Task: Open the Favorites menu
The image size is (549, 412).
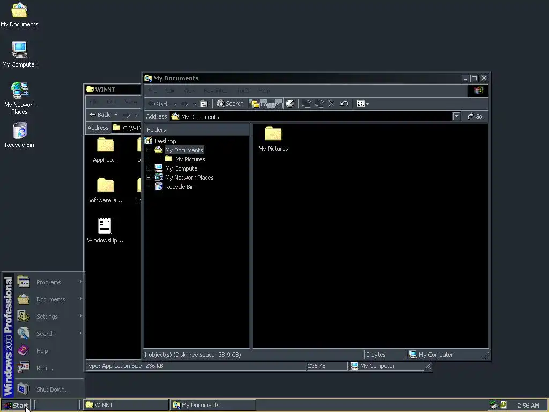Action: click(215, 91)
